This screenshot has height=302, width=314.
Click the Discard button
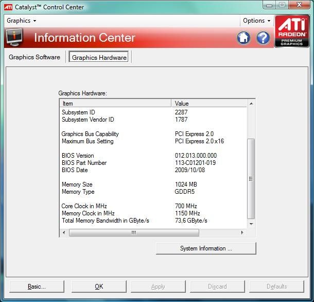click(217, 287)
